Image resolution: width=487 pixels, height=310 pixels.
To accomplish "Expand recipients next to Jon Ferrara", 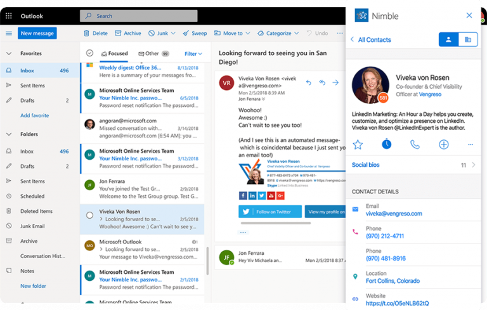I will point(263,99).
